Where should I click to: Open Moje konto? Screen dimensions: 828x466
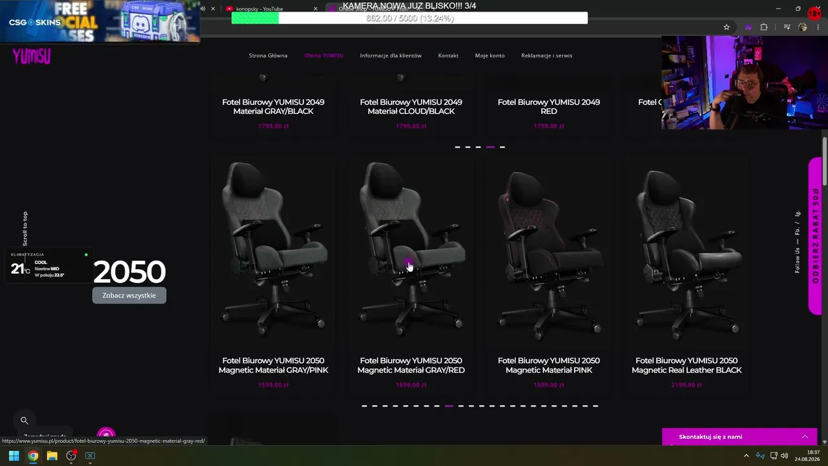(x=490, y=56)
